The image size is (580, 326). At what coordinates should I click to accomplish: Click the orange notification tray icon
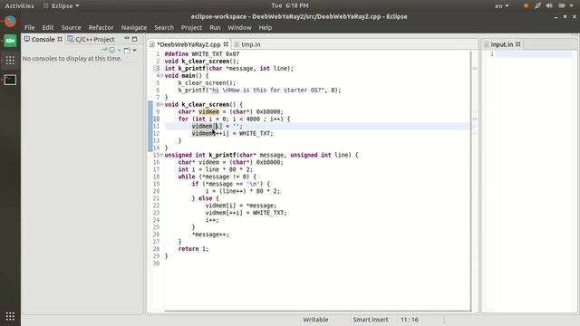526,5
